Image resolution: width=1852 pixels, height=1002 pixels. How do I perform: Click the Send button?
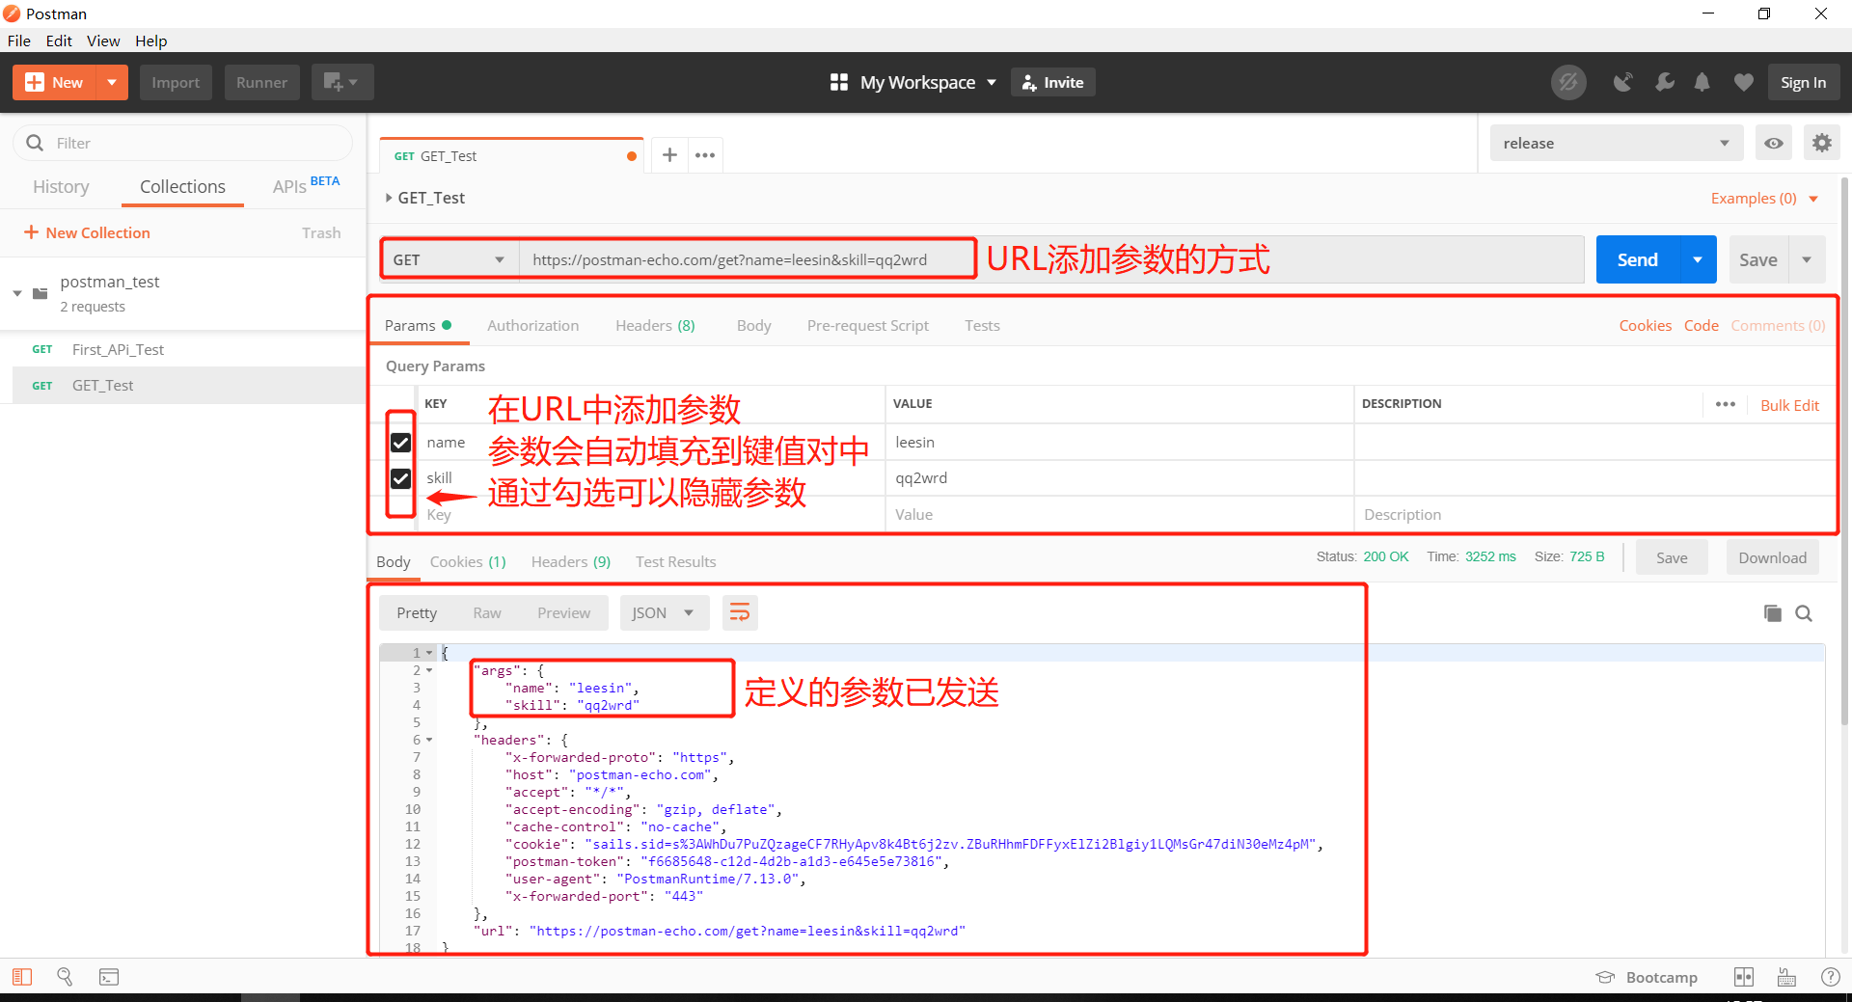coord(1638,259)
